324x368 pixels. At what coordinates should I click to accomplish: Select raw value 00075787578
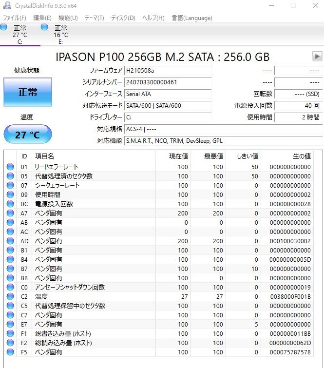(x=290, y=352)
